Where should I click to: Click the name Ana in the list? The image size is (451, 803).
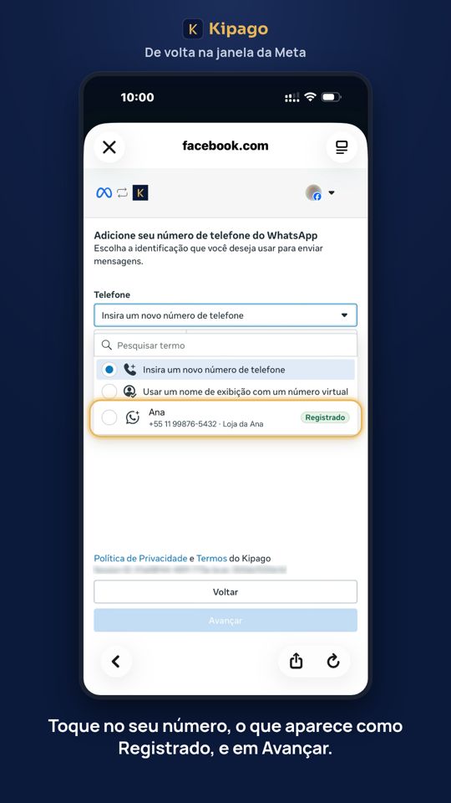click(157, 412)
